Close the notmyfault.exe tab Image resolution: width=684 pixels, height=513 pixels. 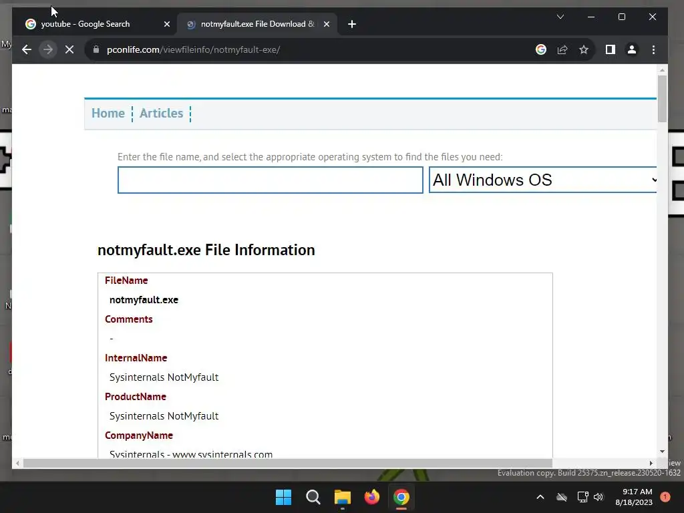pyautogui.click(x=326, y=24)
